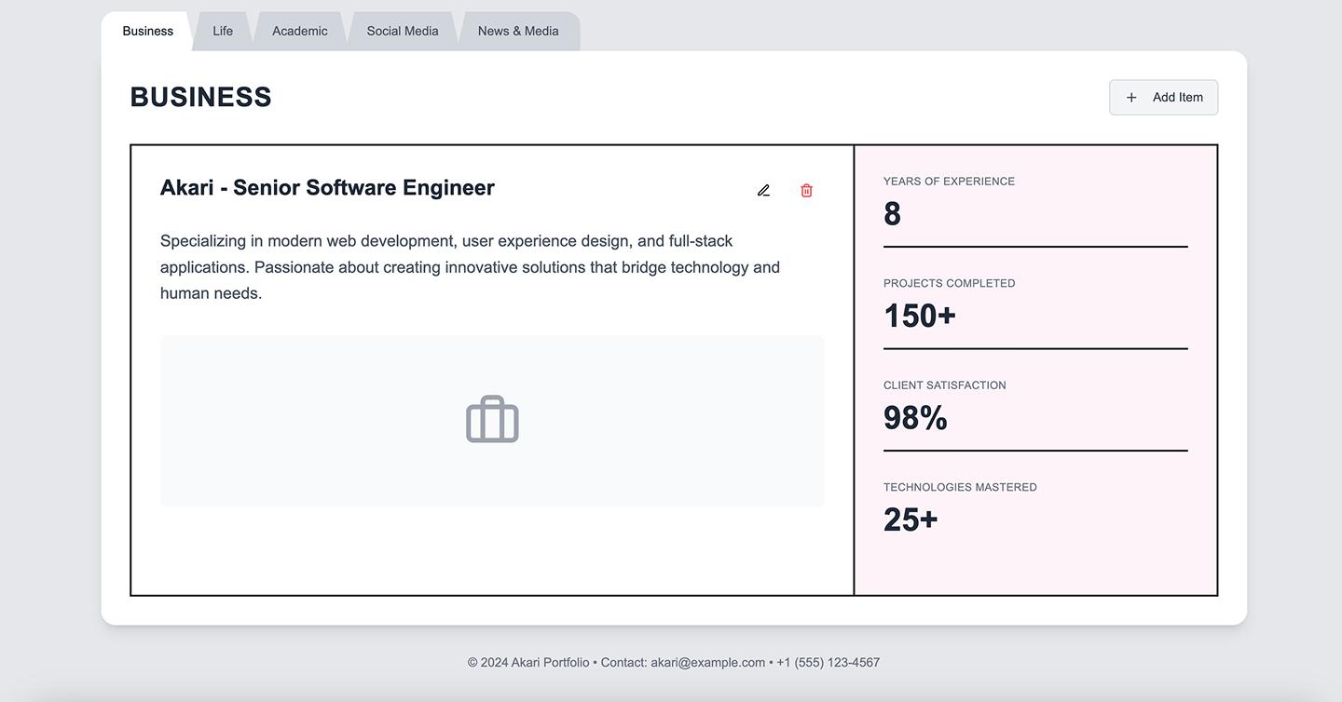Click the pencil edit icon
Screen dimensions: 1342x702
pyautogui.click(x=763, y=190)
